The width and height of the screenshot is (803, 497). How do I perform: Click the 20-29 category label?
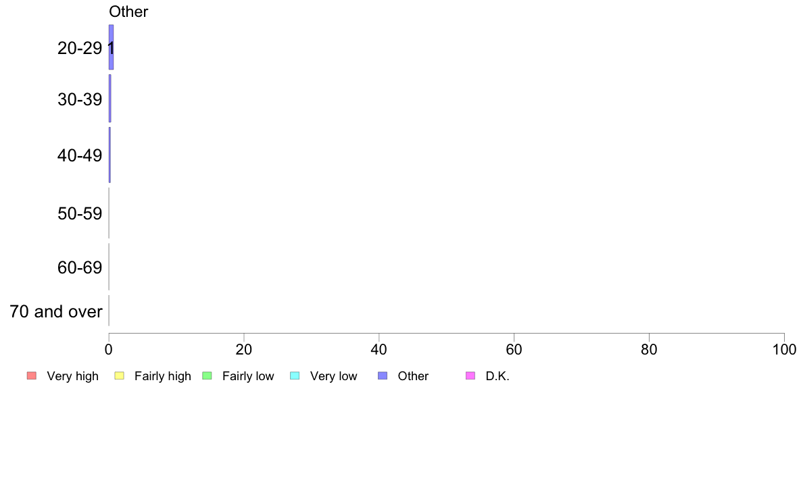(80, 48)
